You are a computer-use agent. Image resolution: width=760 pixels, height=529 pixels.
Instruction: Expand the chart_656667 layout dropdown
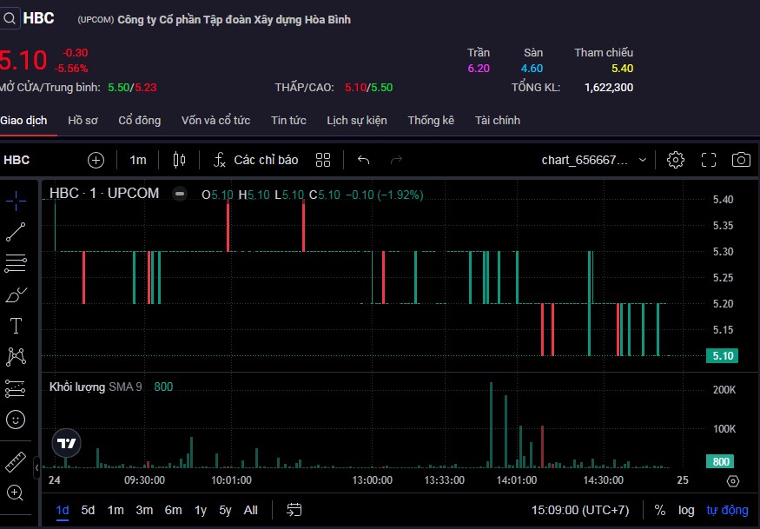(x=642, y=160)
